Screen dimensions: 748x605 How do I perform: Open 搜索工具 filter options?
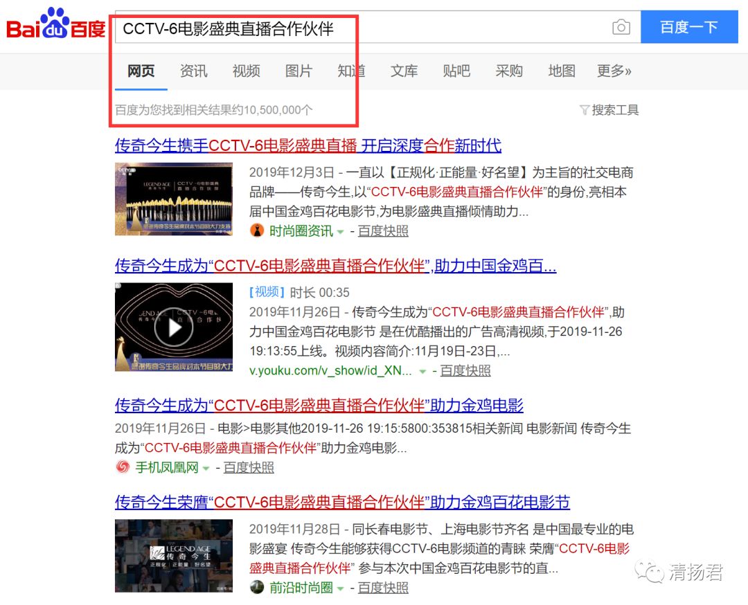pyautogui.click(x=615, y=110)
